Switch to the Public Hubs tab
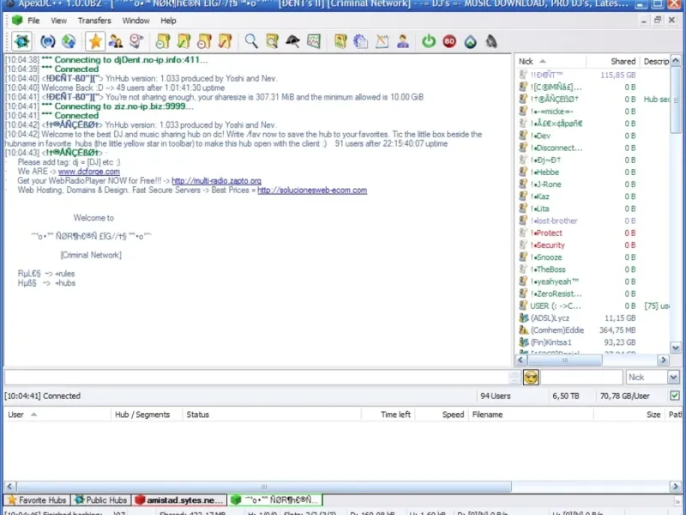 (x=100, y=500)
